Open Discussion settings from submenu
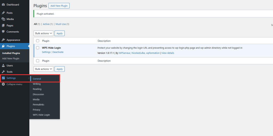The height and width of the screenshot is (136, 273). pos(38,94)
